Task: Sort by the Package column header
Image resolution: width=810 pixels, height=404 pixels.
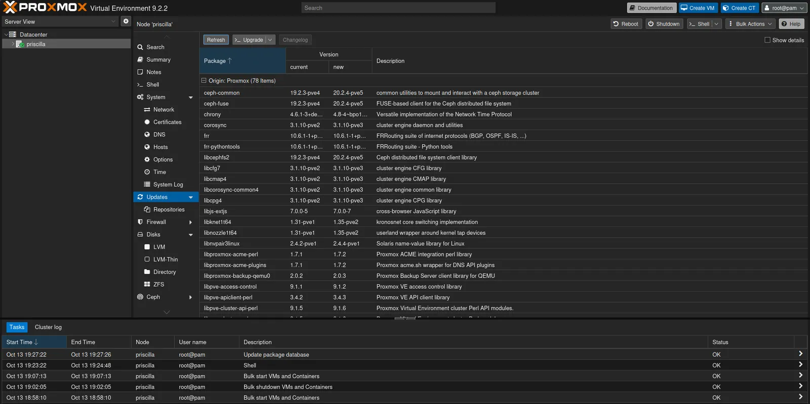Action: point(242,61)
